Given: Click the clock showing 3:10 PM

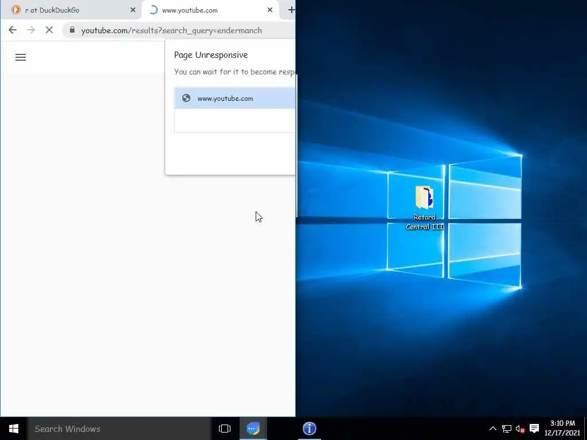Looking at the screenshot, I should [562, 429].
